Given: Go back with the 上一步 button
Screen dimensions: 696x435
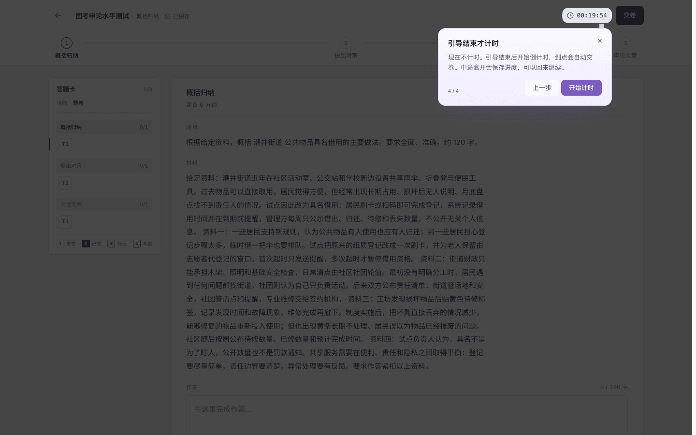Looking at the screenshot, I should [x=542, y=88].
